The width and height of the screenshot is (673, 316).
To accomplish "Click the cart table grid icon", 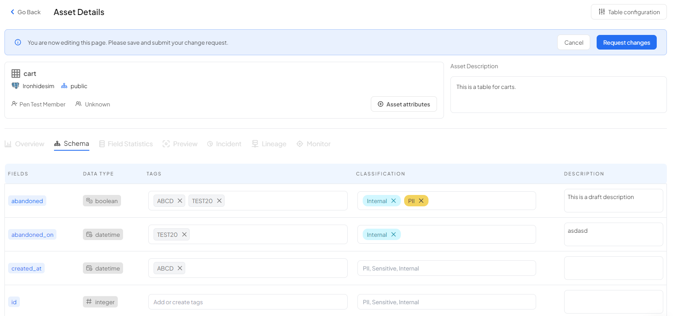I will coord(16,74).
